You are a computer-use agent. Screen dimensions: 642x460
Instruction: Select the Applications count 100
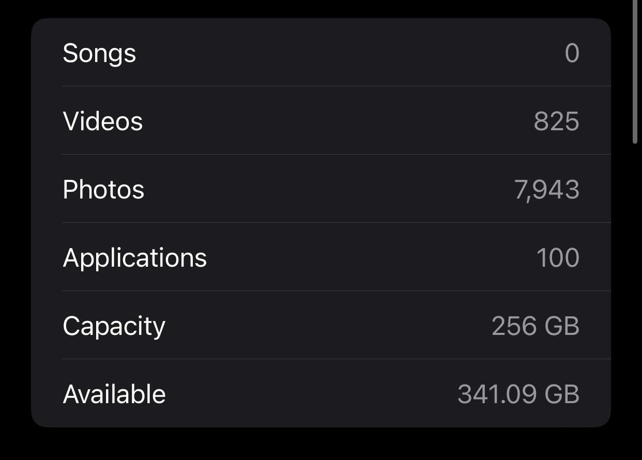coord(558,258)
